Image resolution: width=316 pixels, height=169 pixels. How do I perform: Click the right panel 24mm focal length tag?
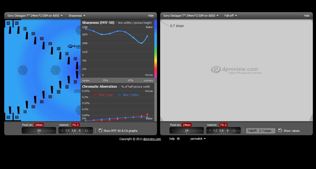tap(186, 125)
